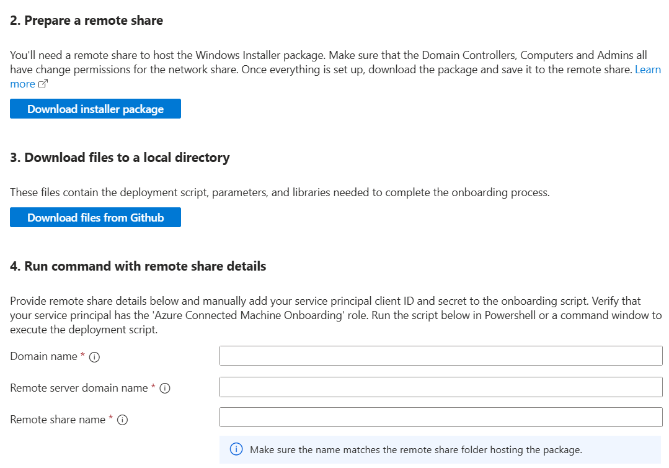Show info tooltip for Remote server domain name
Screen dimensions: 669x468
point(165,388)
